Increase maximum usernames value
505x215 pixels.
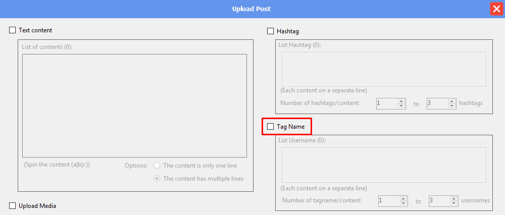tap(454, 198)
